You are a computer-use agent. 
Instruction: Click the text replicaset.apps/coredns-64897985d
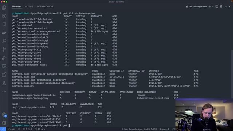tap(36, 119)
